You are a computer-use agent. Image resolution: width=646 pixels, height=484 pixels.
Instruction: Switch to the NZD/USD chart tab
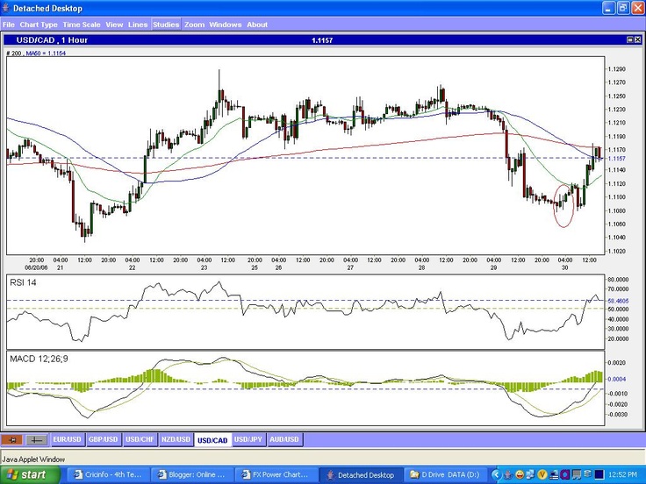(176, 439)
